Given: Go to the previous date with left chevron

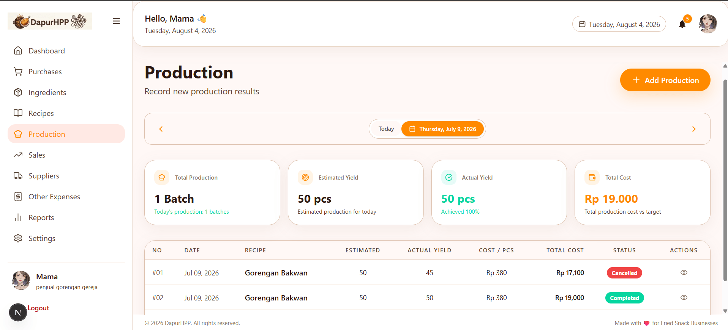Looking at the screenshot, I should (161, 129).
